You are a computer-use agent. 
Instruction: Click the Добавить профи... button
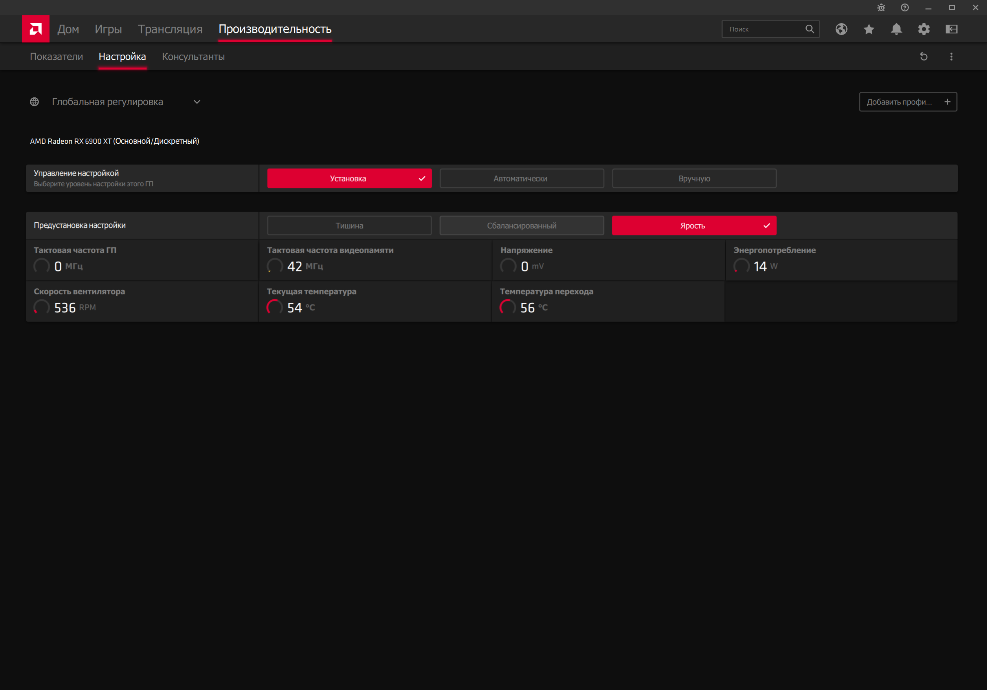(x=908, y=102)
